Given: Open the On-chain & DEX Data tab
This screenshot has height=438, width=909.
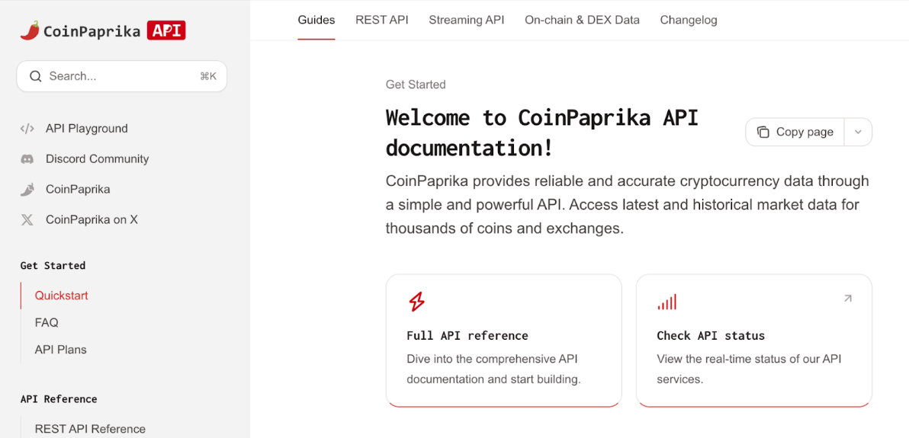Looking at the screenshot, I should [x=582, y=20].
